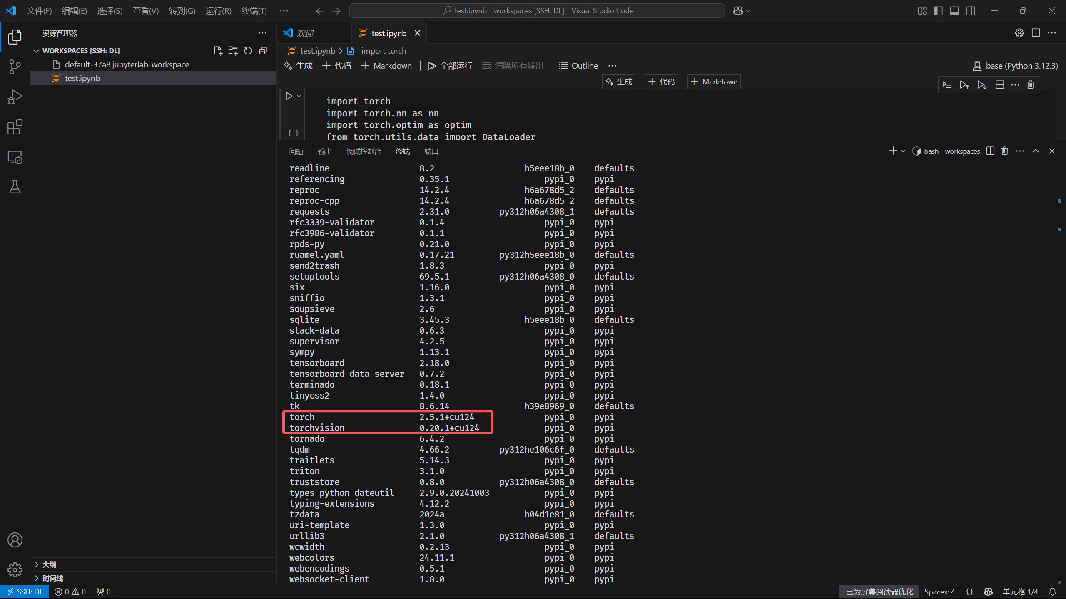Open the Source Control view
This screenshot has width=1066, height=599.
pos(15,67)
